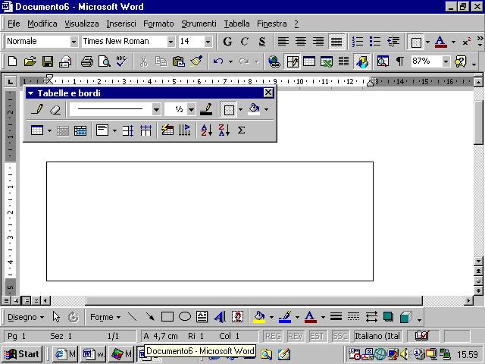This screenshot has width=485, height=364.
Task: Click the AutoSum sigma icon
Action: (241, 130)
